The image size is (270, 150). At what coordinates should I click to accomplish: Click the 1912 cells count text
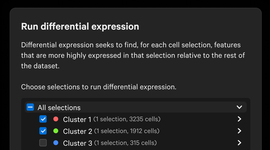tap(144, 131)
